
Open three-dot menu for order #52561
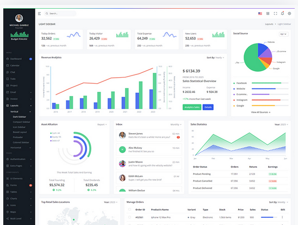point(282,217)
